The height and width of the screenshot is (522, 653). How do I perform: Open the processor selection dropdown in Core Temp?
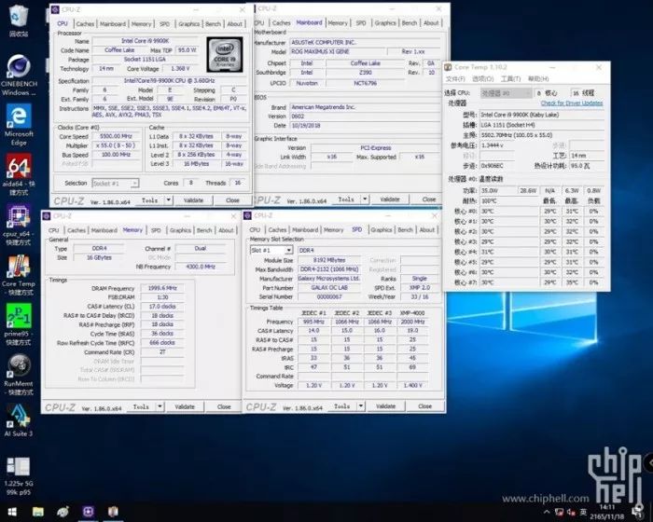506,93
